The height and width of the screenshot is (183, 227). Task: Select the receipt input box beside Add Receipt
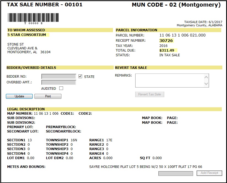tap(175, 173)
